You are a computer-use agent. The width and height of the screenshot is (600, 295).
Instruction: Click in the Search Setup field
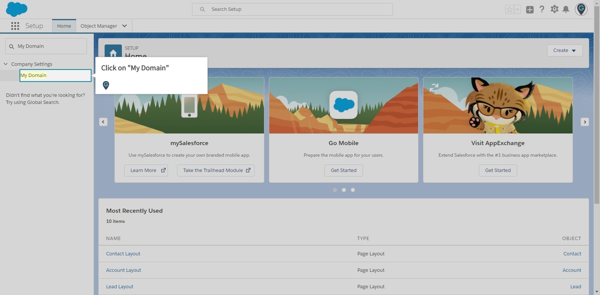292,9
